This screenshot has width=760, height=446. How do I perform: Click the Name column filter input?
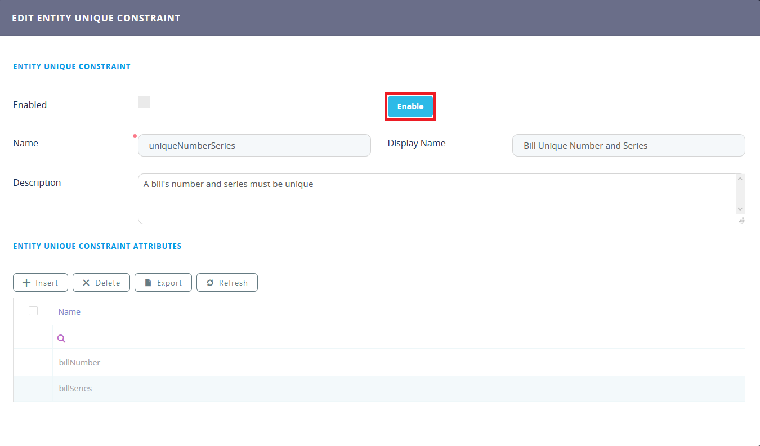[394, 338]
